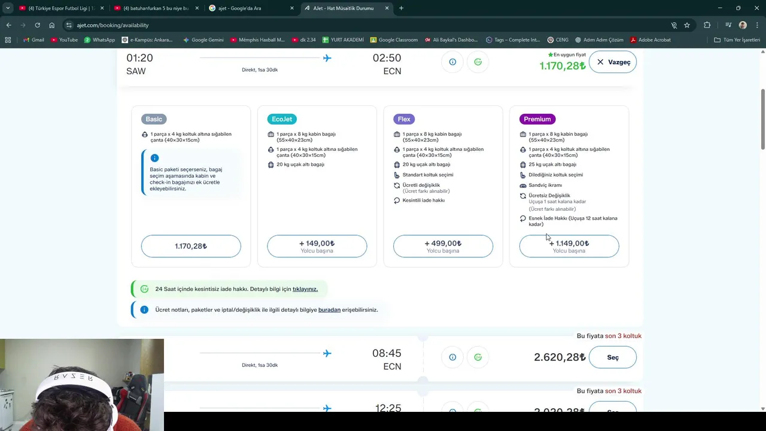Switch to the ajet Google'da Ara tab
This screenshot has height=431, width=766.
[x=251, y=8]
